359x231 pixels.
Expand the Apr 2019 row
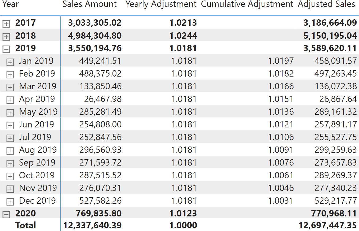pos(10,100)
